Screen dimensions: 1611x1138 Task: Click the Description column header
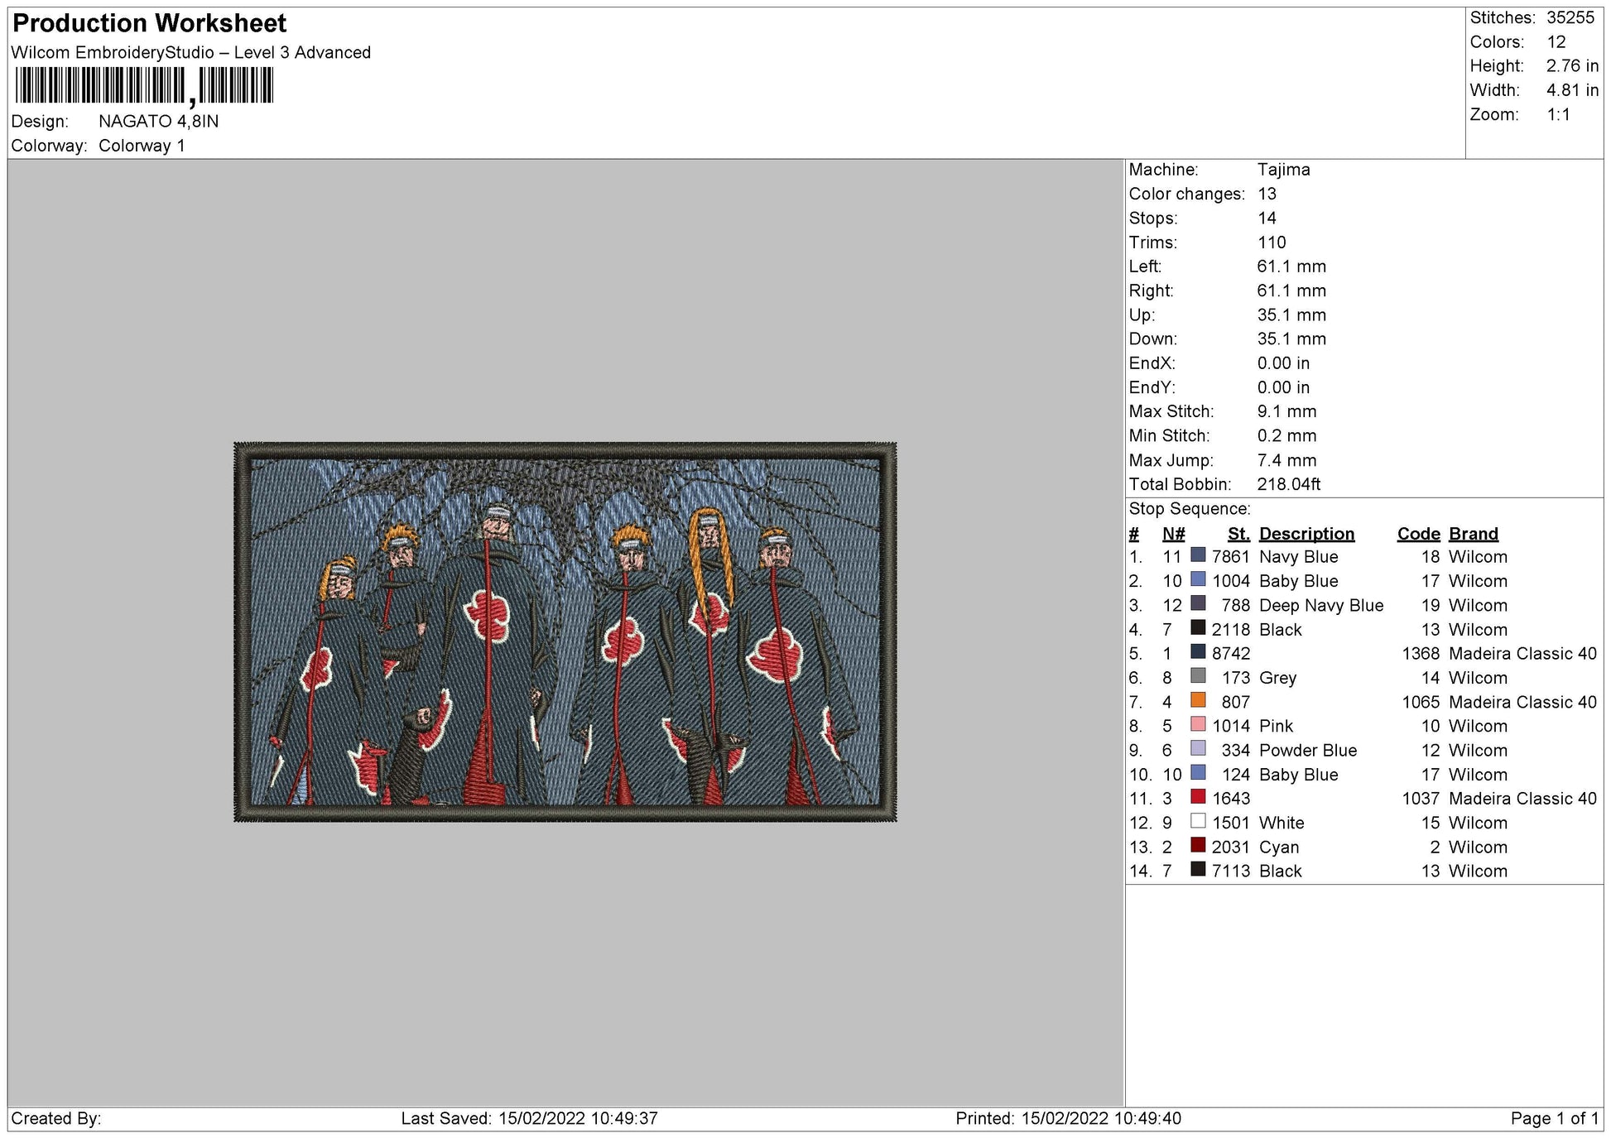[x=1306, y=534]
